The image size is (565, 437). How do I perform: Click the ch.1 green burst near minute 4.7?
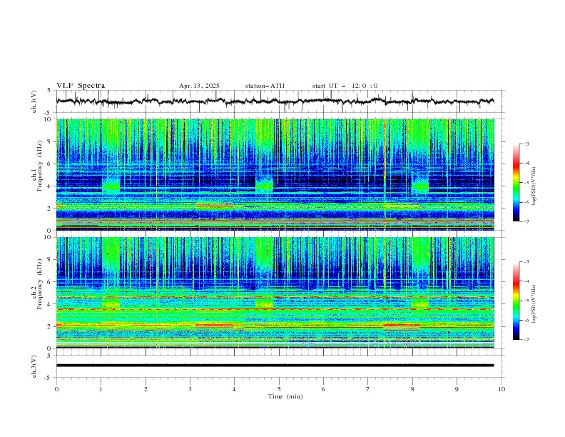point(264,185)
